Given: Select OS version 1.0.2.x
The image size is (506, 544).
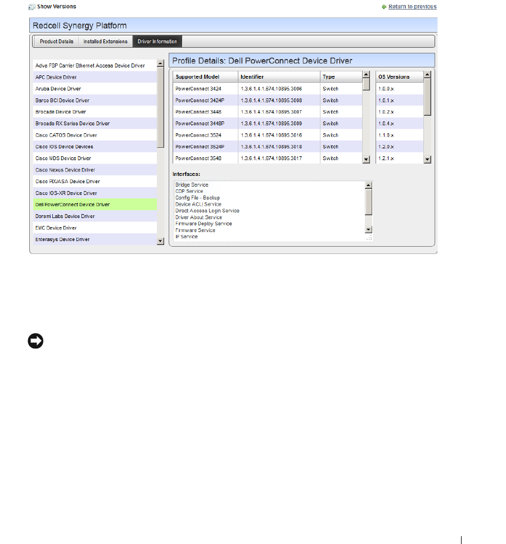Looking at the screenshot, I should point(400,112).
